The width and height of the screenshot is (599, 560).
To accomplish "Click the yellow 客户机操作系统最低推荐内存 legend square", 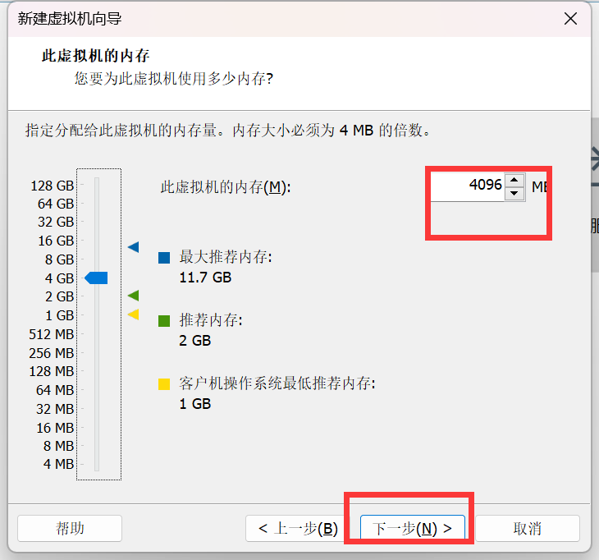I will [x=164, y=383].
